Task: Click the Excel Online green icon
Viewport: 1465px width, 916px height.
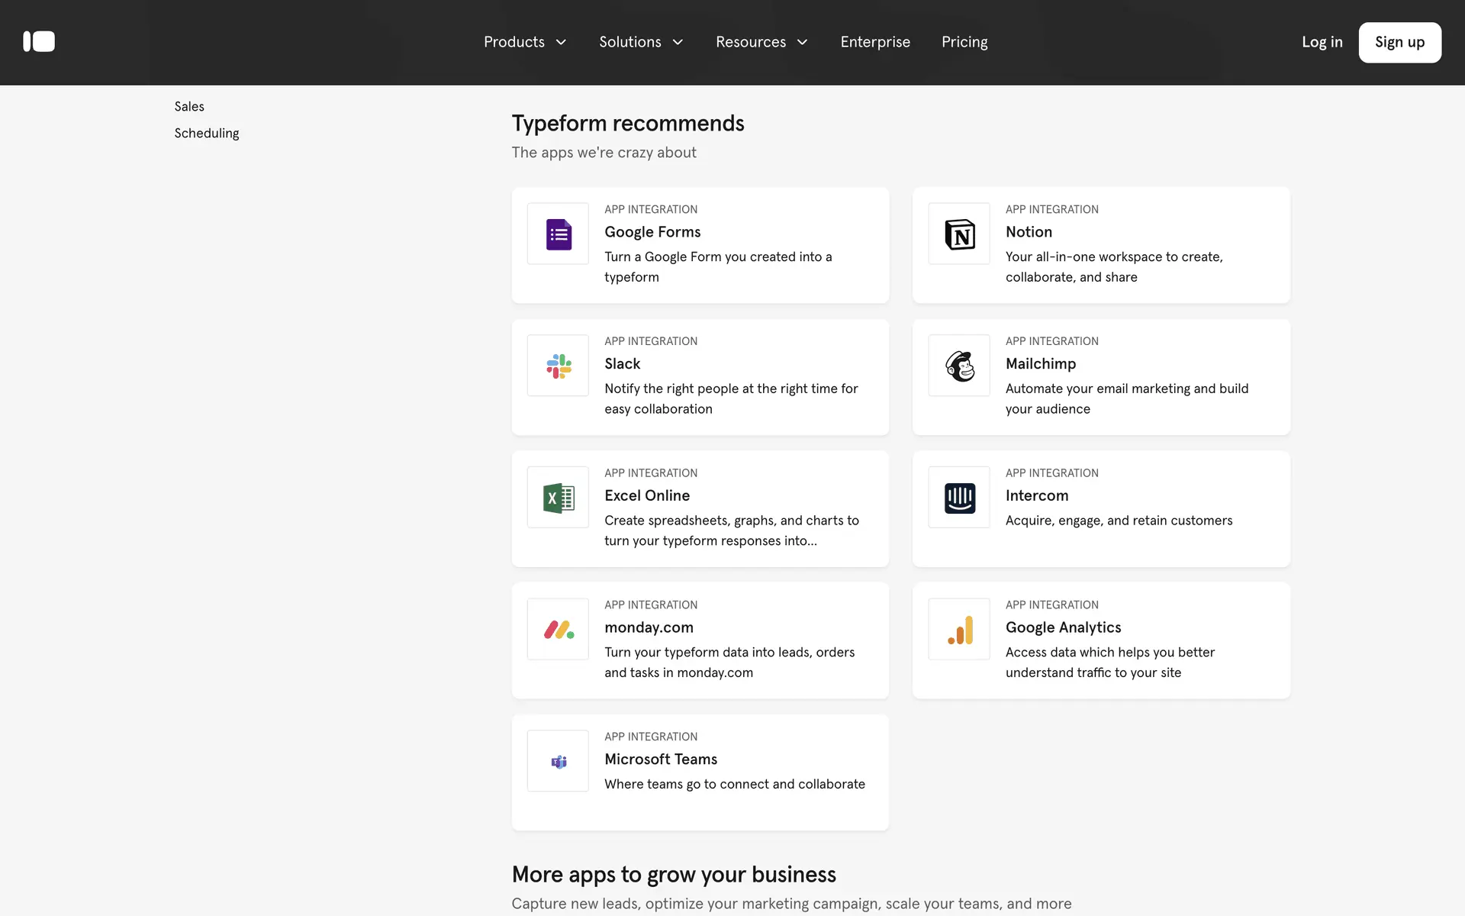Action: (x=558, y=498)
